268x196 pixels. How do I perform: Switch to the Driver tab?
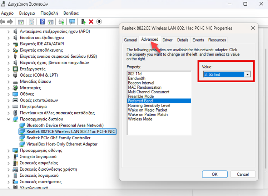[168, 40]
